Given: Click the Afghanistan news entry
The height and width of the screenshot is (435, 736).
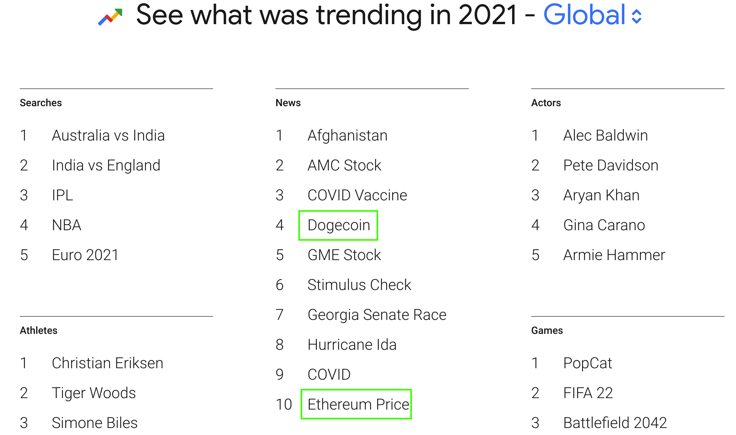Looking at the screenshot, I should pyautogui.click(x=347, y=135).
